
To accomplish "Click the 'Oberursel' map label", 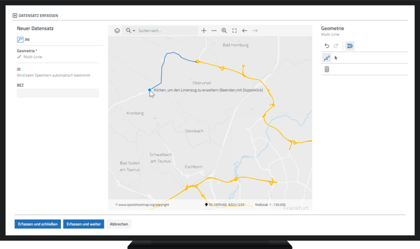I will (202, 83).
